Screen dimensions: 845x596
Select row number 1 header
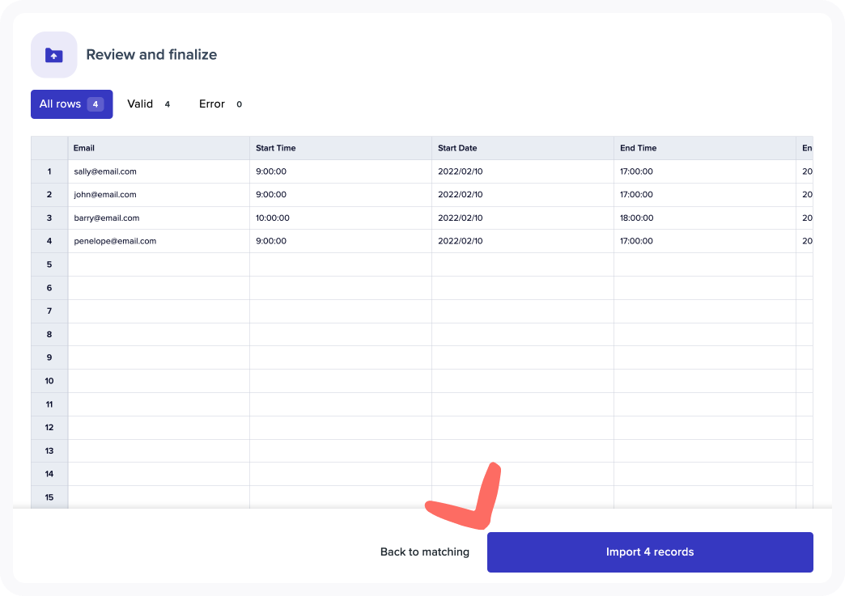click(x=49, y=171)
